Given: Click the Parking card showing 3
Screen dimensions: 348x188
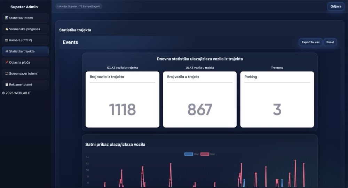Looking at the screenshot, I should click(x=277, y=99).
